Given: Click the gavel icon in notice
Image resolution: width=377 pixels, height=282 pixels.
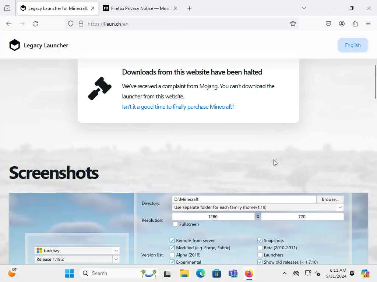Looking at the screenshot, I should [x=100, y=88].
